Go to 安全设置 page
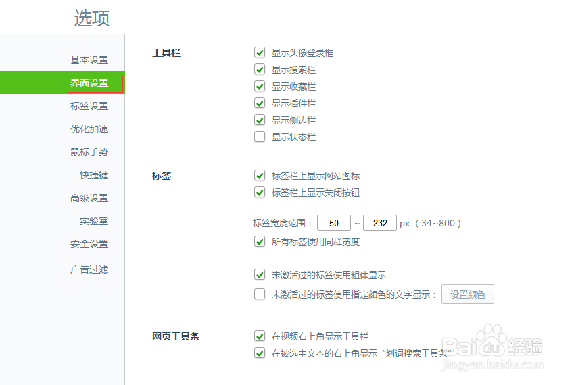Screen dimensions: 576x385 click(89, 244)
